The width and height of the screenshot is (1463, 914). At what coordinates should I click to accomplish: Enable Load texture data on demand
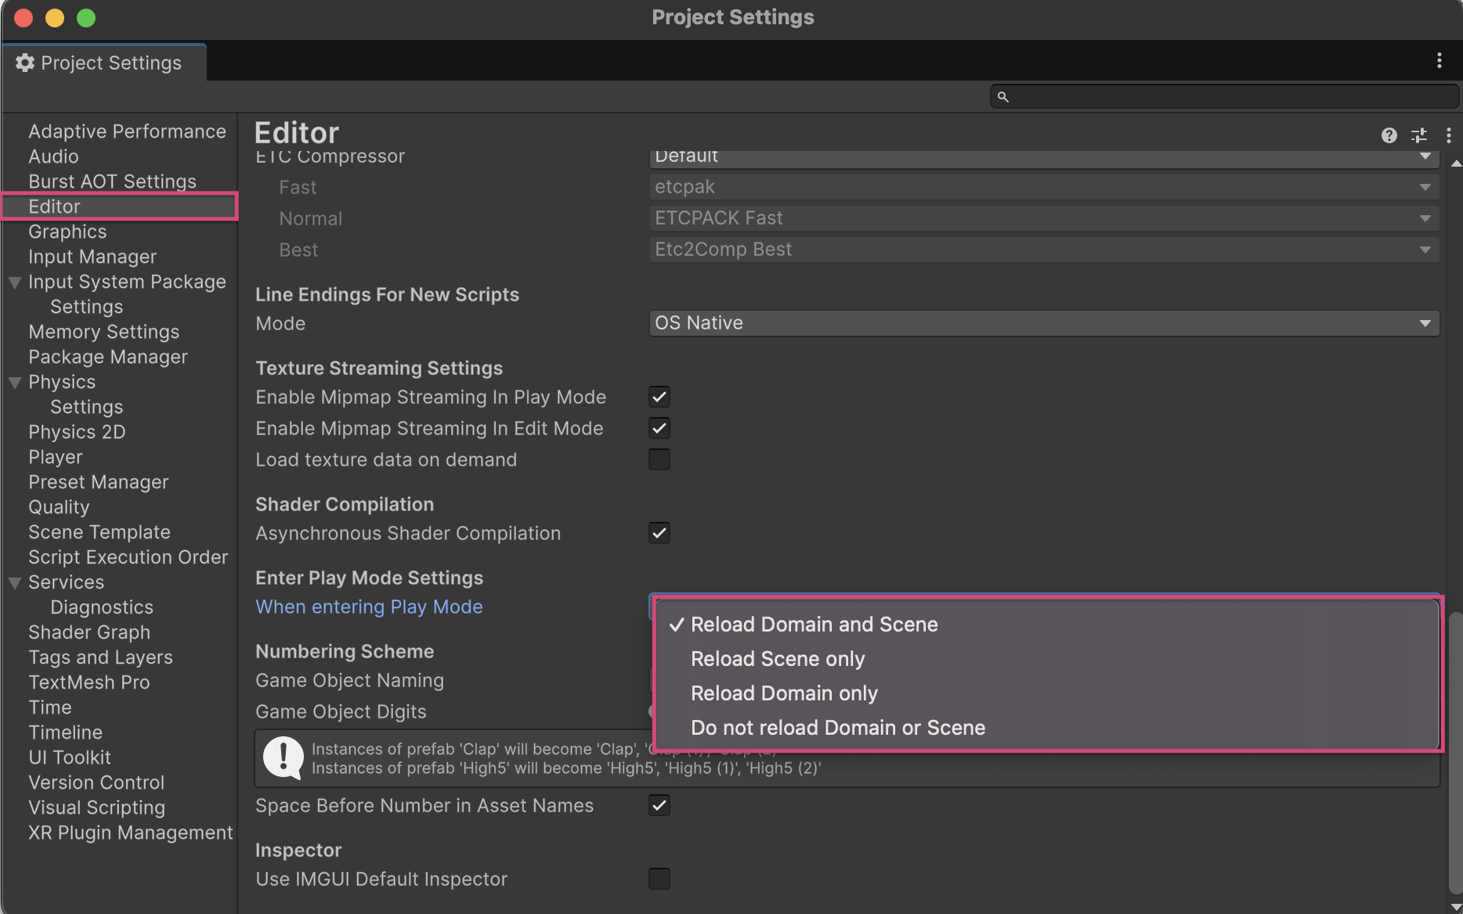(x=659, y=459)
